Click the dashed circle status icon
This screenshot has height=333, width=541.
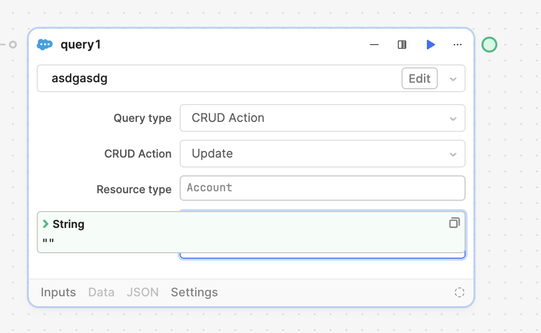coord(460,292)
